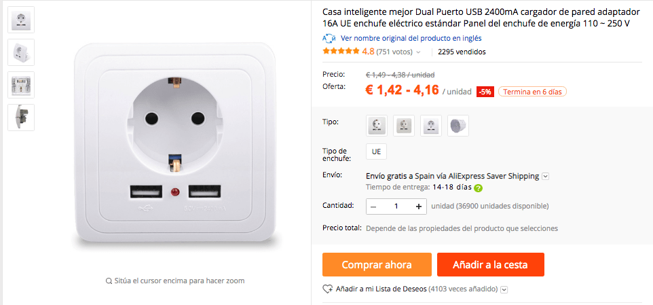Show the side-profile socket thumbnail
Screen dimensions: 653x305
click(21, 117)
